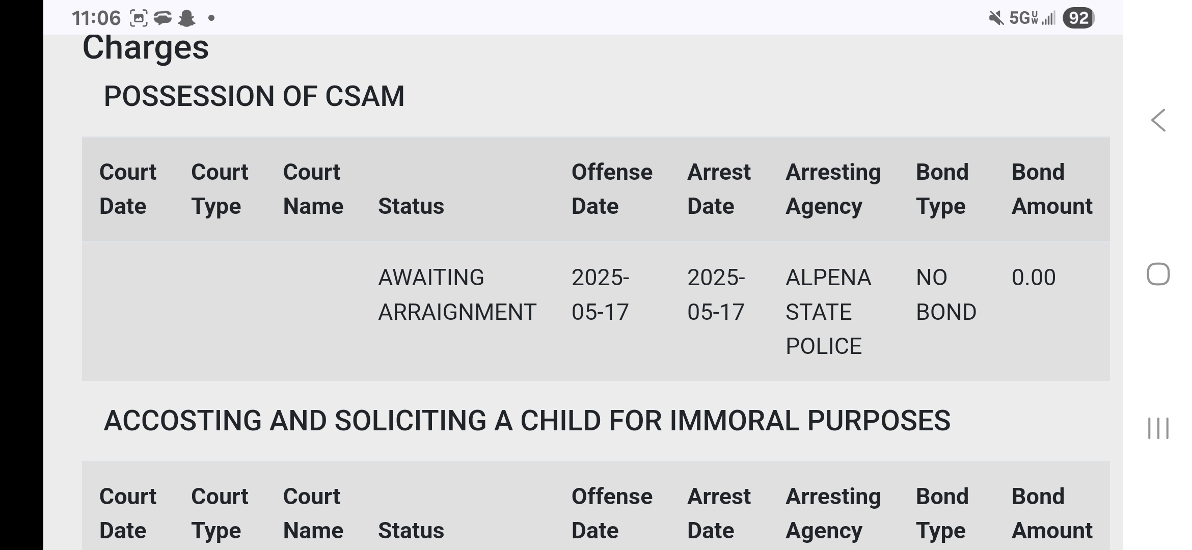Screen dimensions: 1192x550
Task: Tap the battery level 92 indicator
Action: point(1078,18)
